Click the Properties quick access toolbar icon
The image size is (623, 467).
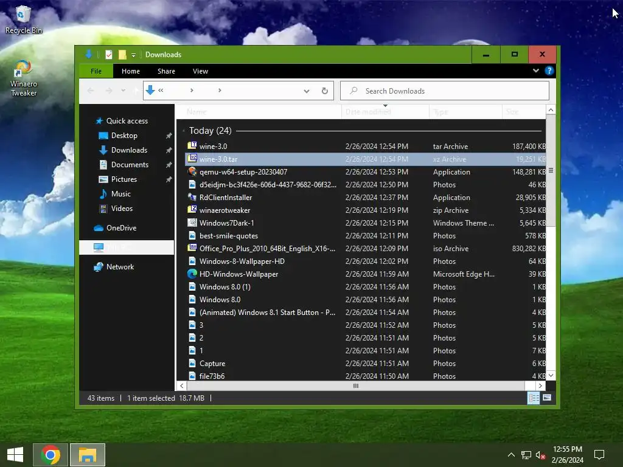point(108,54)
